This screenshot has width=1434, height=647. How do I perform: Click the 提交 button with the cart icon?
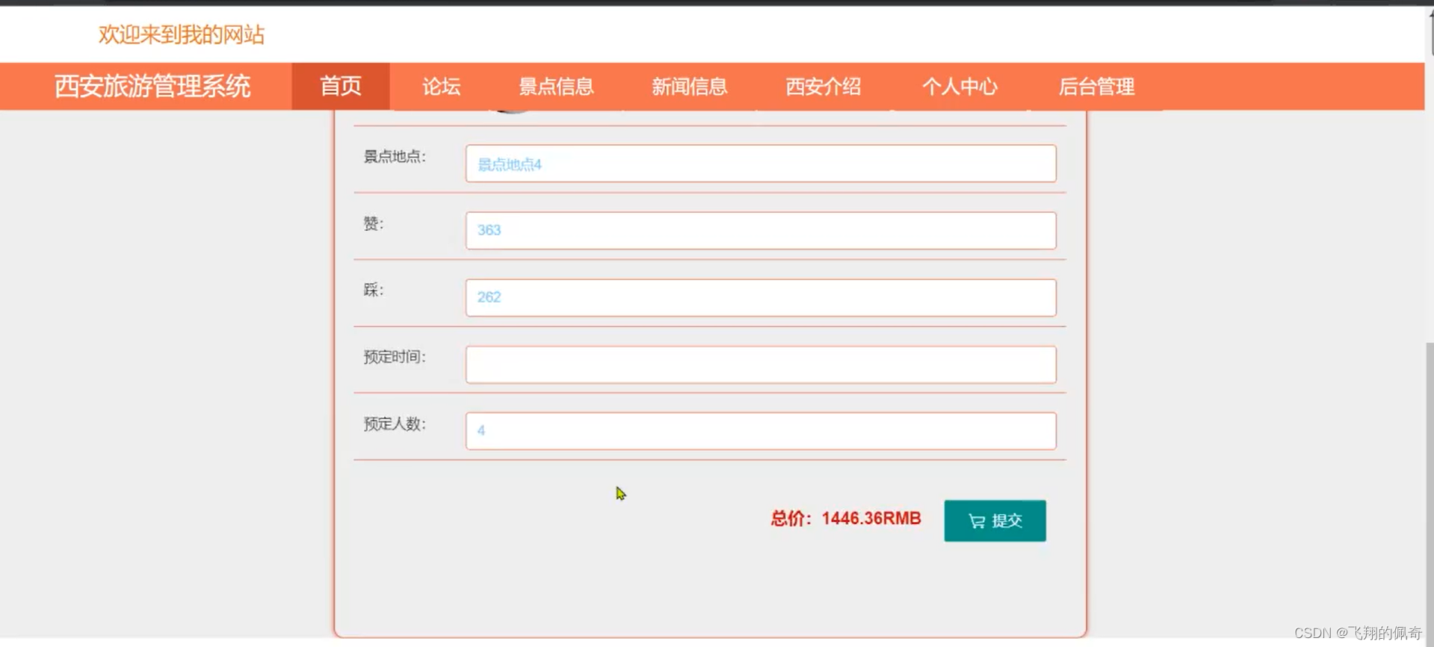(x=995, y=521)
